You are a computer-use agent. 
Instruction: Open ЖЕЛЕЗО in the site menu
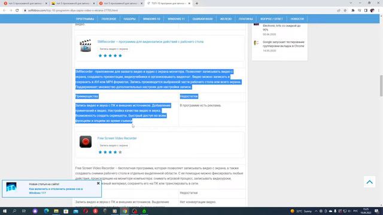226,19
